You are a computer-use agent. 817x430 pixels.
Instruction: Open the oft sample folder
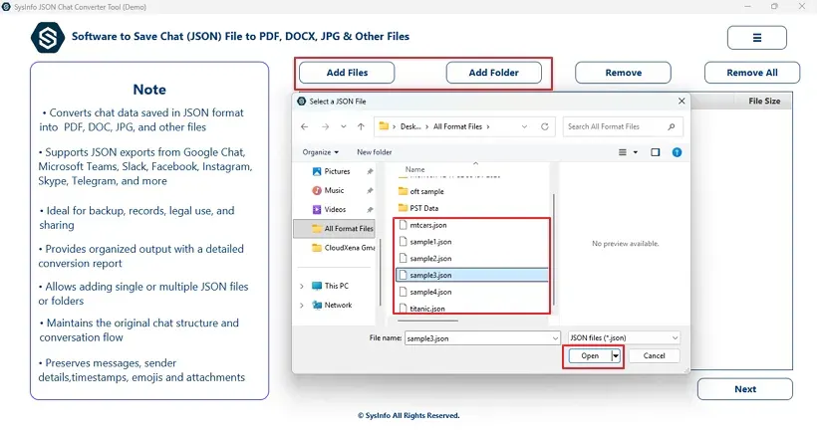click(421, 191)
